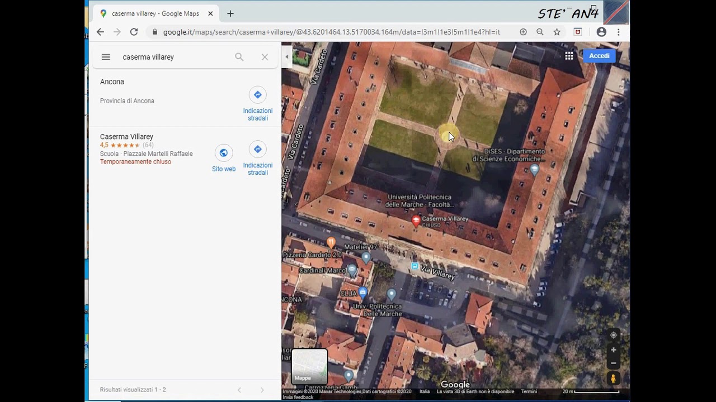This screenshot has height=402, width=716.
Task: Open the Chrome profile avatar icon
Action: [601, 32]
